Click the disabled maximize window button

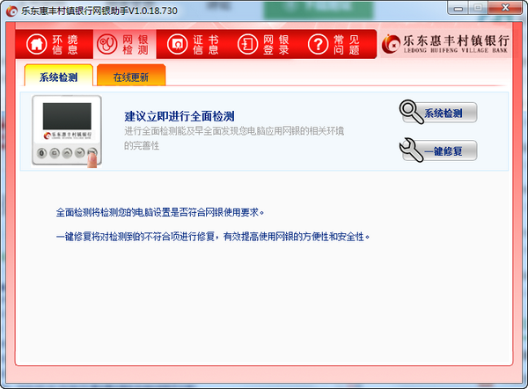[x=478, y=8]
